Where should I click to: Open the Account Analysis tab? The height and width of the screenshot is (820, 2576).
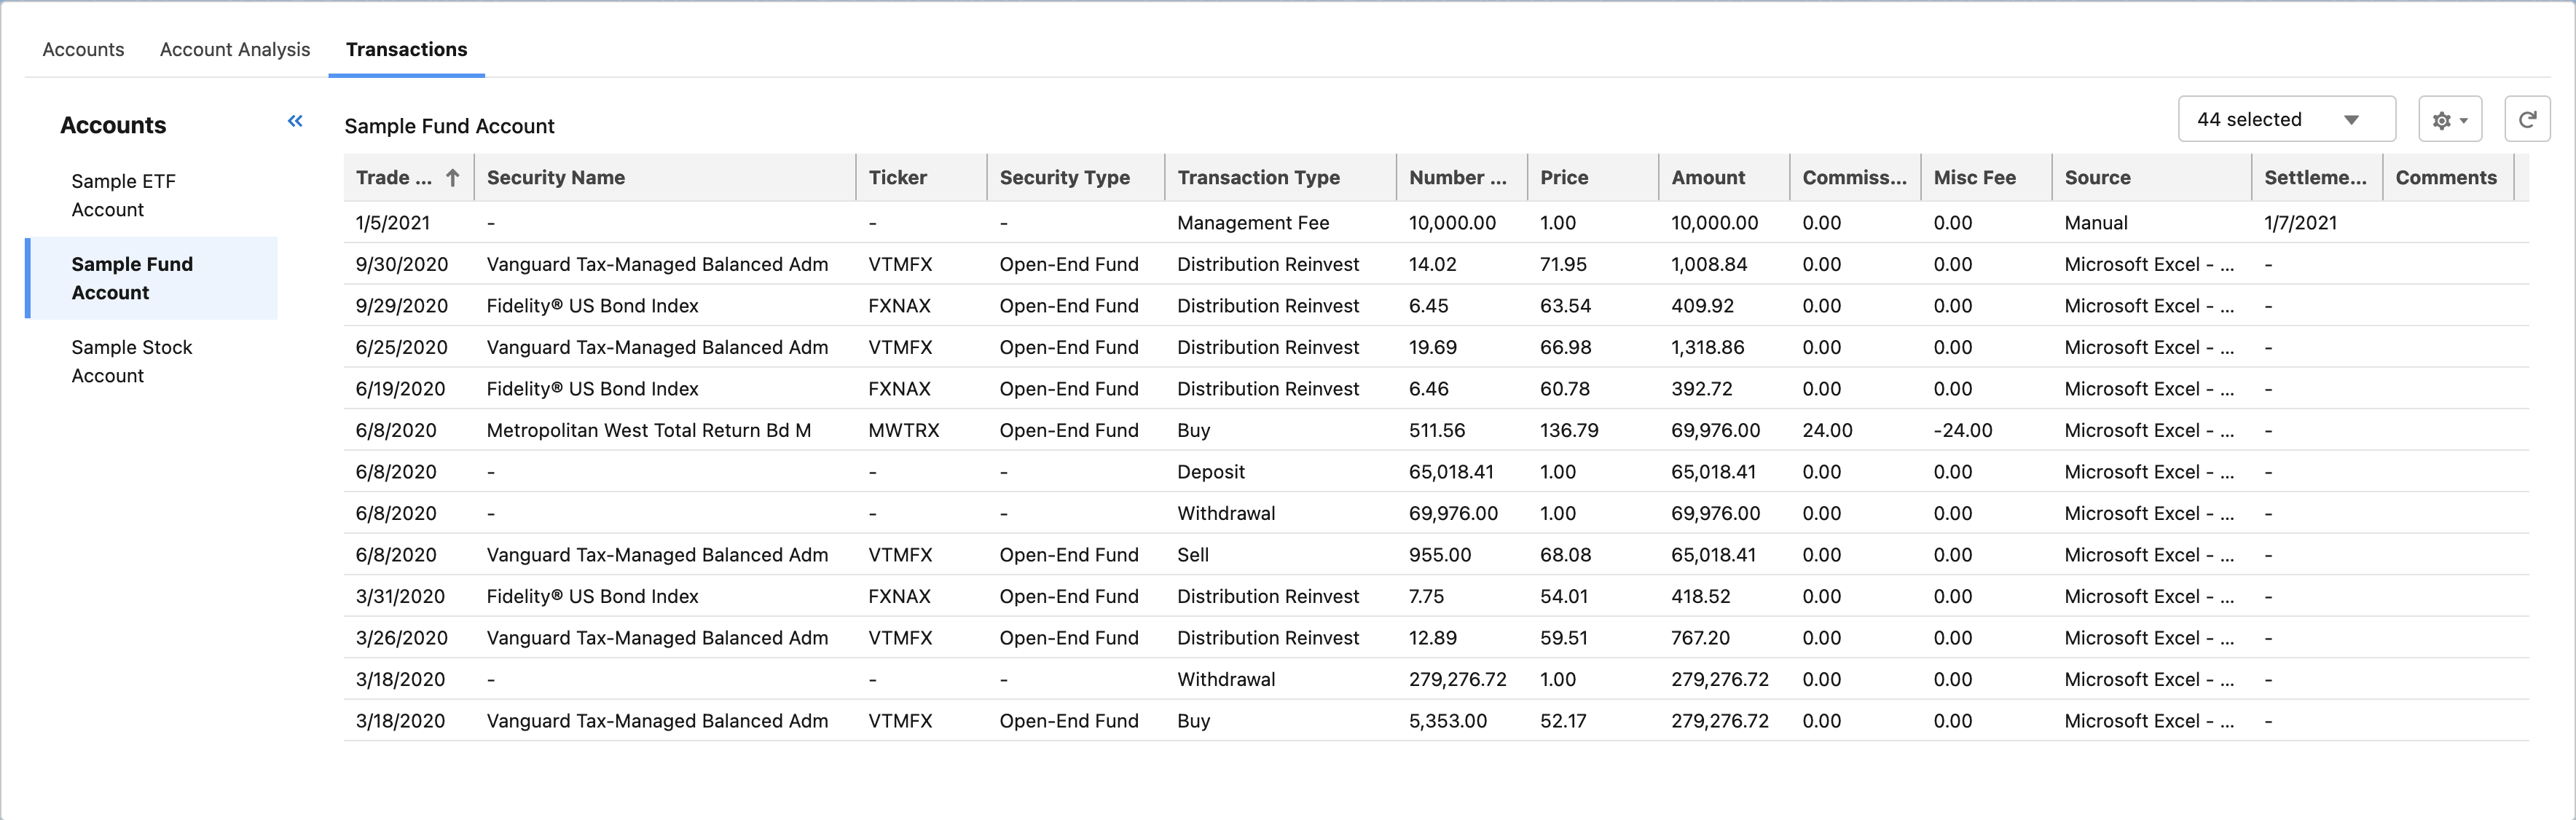click(x=234, y=49)
